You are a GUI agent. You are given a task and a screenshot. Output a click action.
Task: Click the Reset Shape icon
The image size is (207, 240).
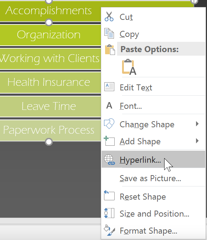109,195
